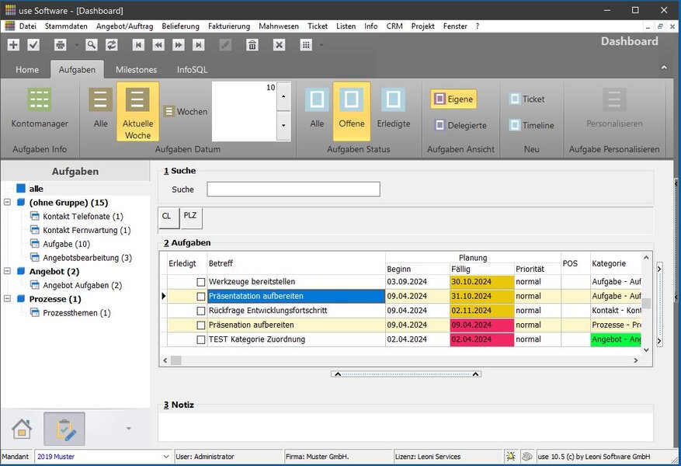The width and height of the screenshot is (681, 466).
Task: Click the refresh arrows toolbar icon
Action: pos(112,45)
